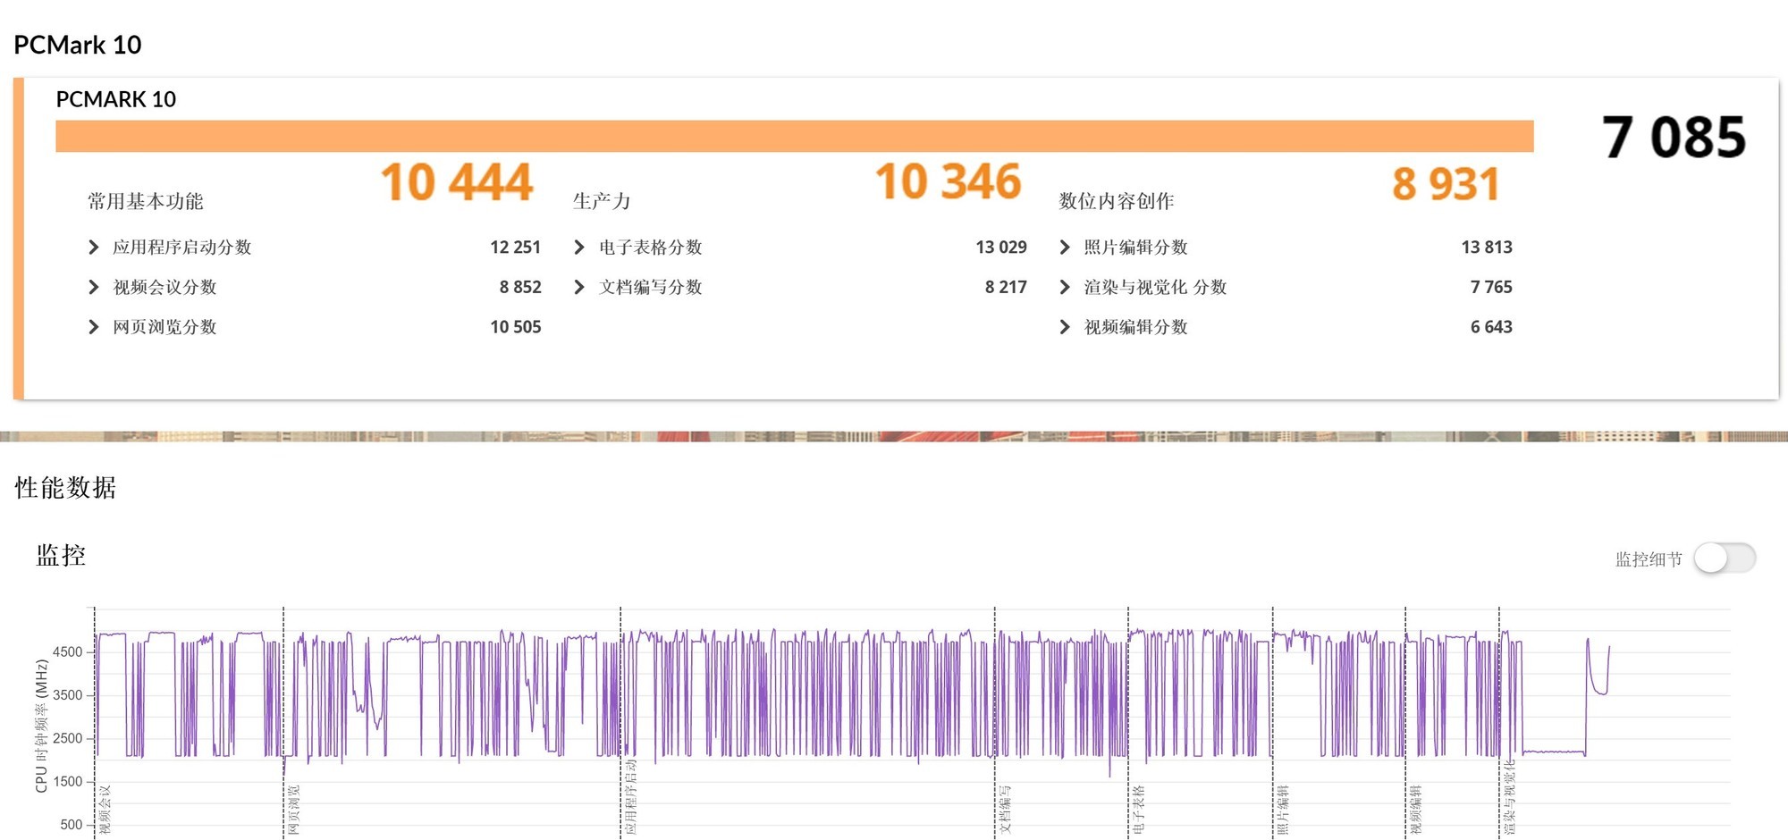Click the overall score 7 085
This screenshot has width=1788, height=840.
click(x=1673, y=138)
